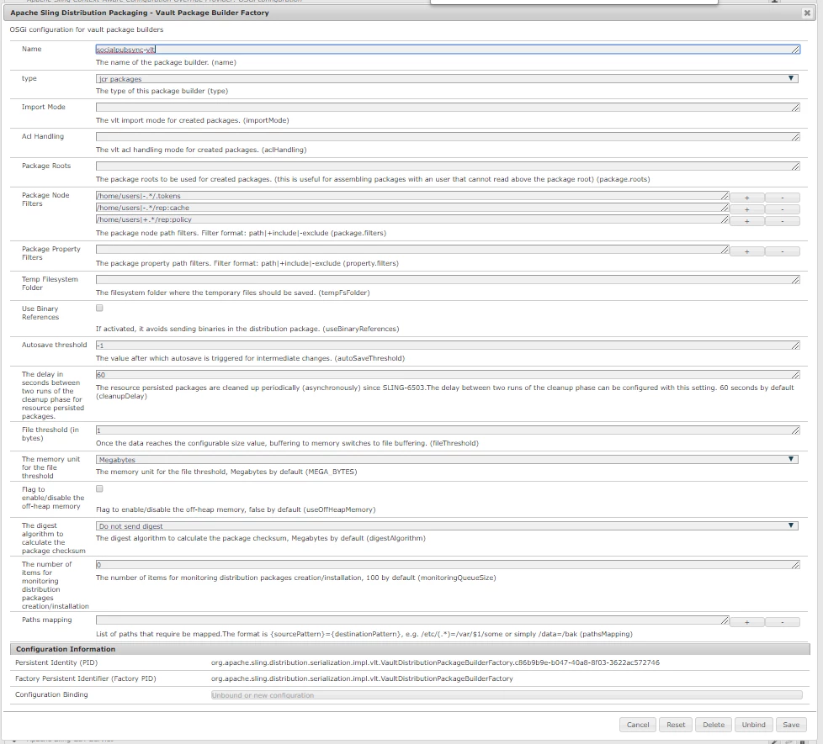Add a filter after the rep:cache row

(747, 209)
